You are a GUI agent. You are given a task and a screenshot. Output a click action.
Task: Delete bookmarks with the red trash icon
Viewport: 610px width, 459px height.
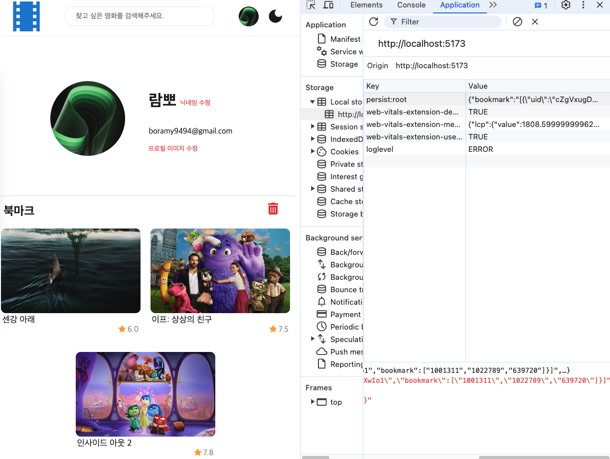pyautogui.click(x=273, y=209)
